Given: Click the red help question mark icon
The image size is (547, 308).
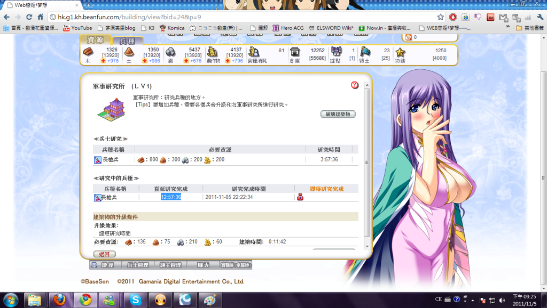Looking at the screenshot, I should 355,85.
